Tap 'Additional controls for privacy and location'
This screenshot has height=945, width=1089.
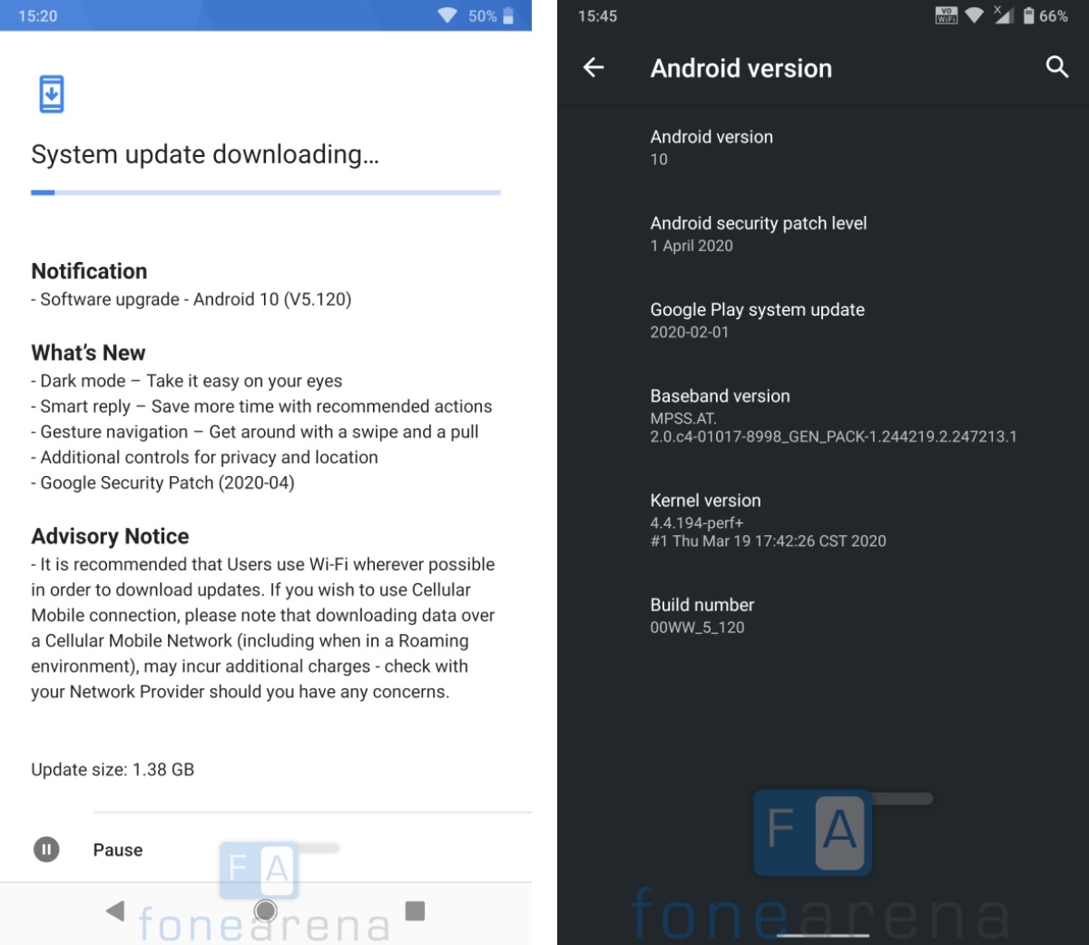[205, 457]
